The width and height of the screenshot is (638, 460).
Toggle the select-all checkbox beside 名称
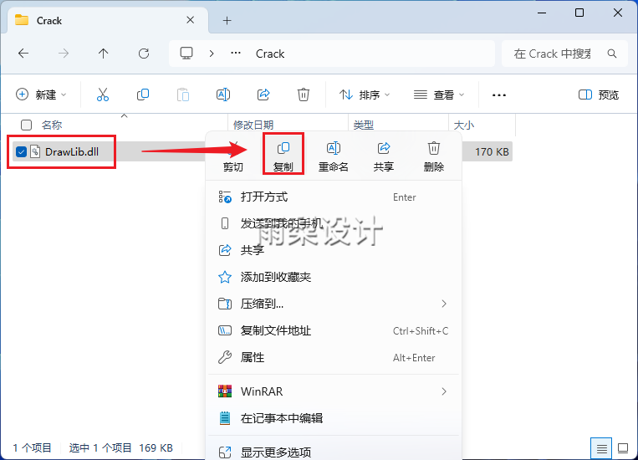(26, 125)
